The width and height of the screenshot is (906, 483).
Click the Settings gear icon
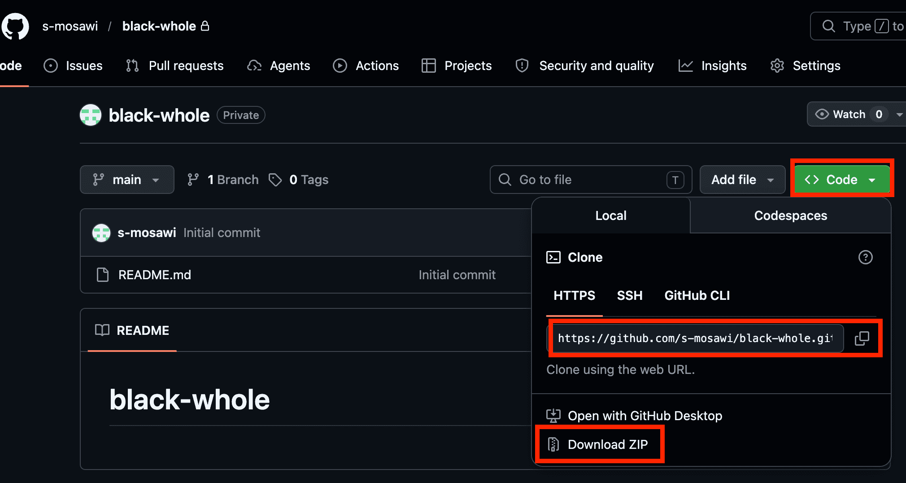pos(777,66)
